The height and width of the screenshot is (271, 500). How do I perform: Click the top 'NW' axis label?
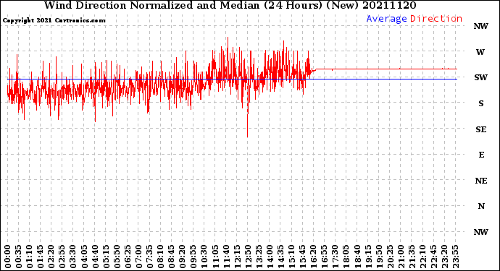(480, 27)
